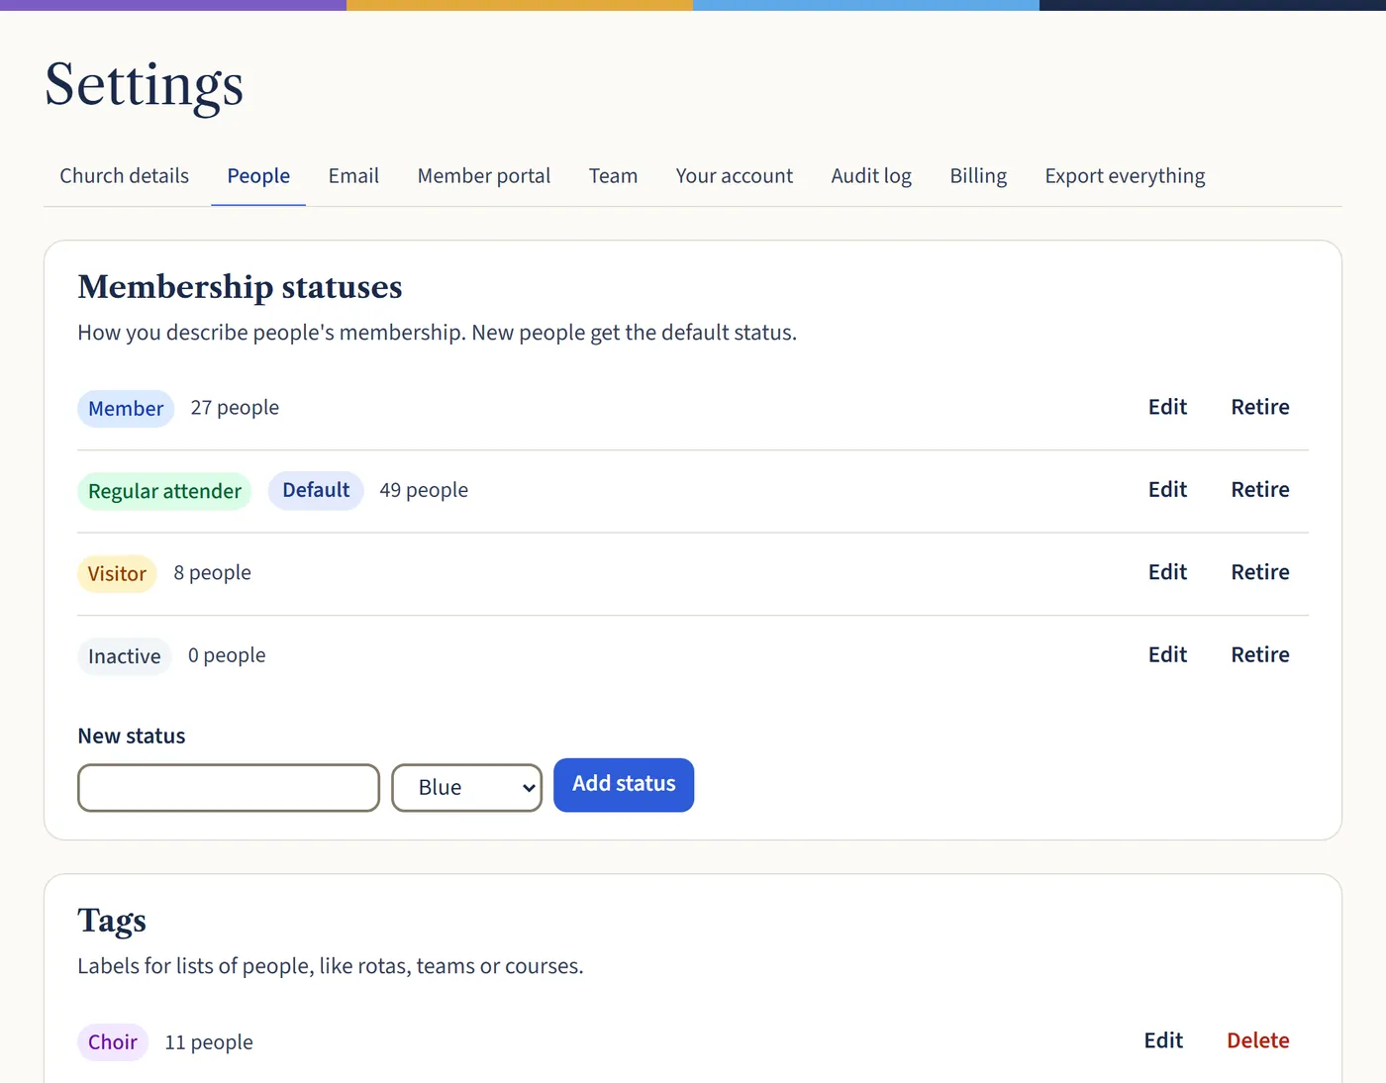1386x1083 pixels.
Task: Click the '11 people' count
Action: click(x=209, y=1042)
